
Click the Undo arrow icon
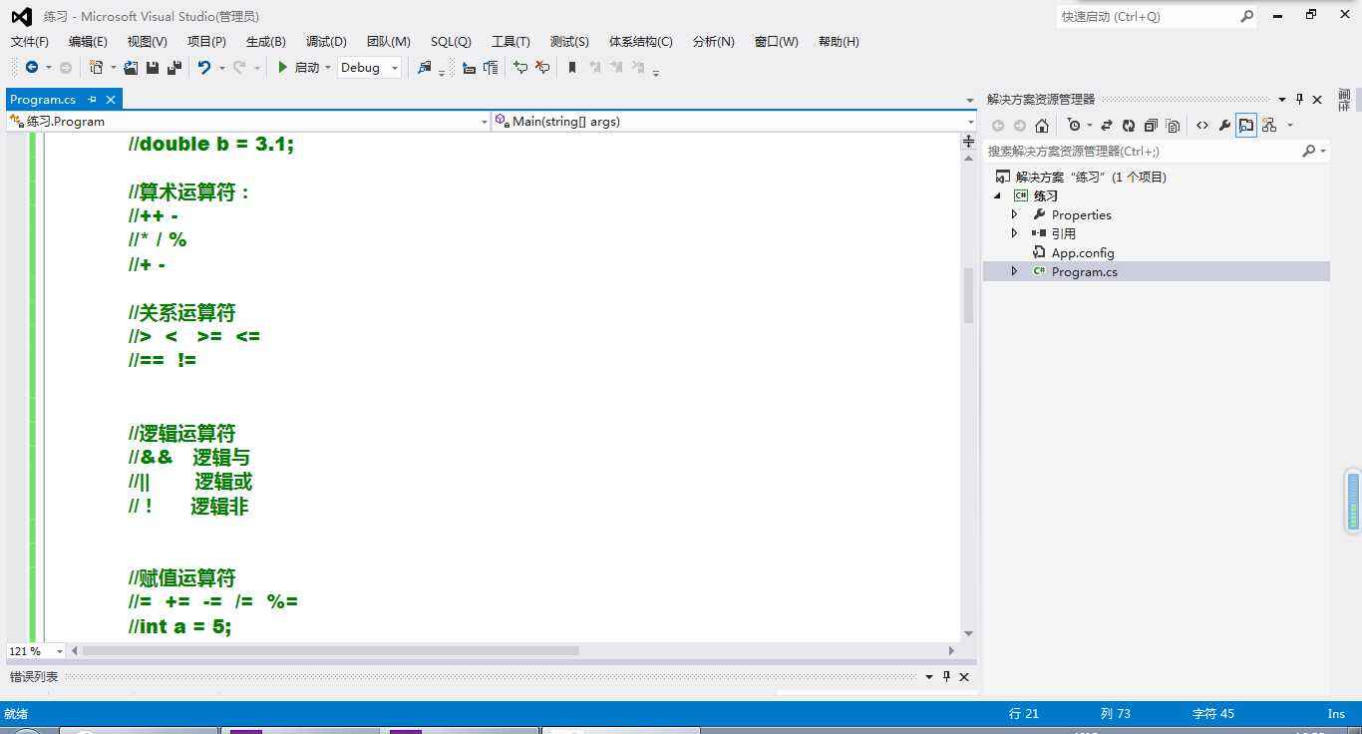point(204,68)
